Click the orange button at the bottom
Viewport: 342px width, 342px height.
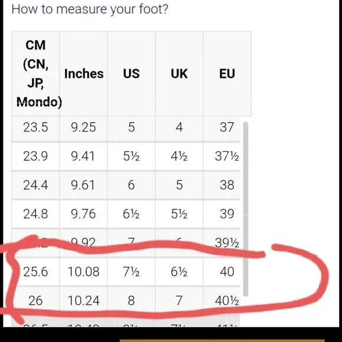click(x=222, y=340)
